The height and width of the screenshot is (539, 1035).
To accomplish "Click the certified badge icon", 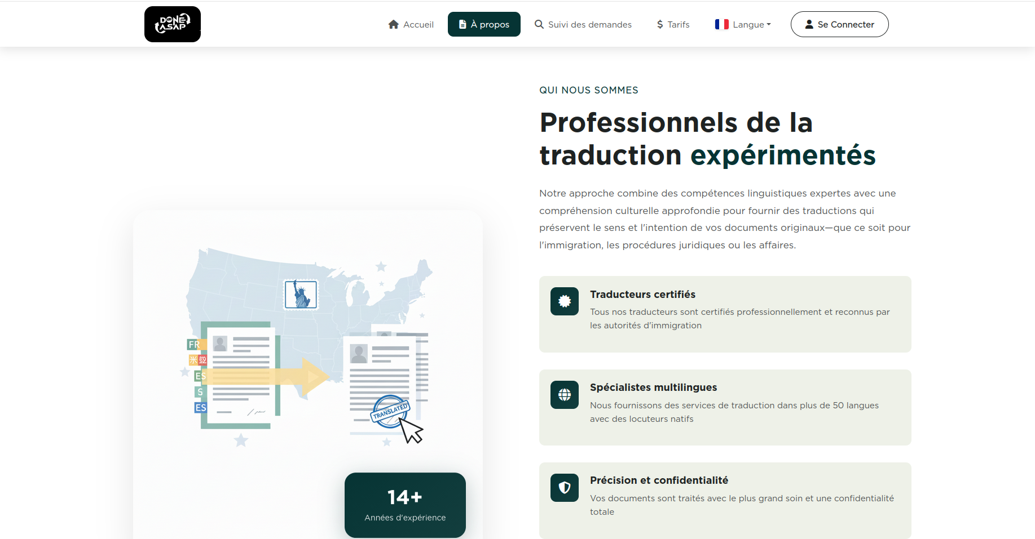I will (x=565, y=301).
